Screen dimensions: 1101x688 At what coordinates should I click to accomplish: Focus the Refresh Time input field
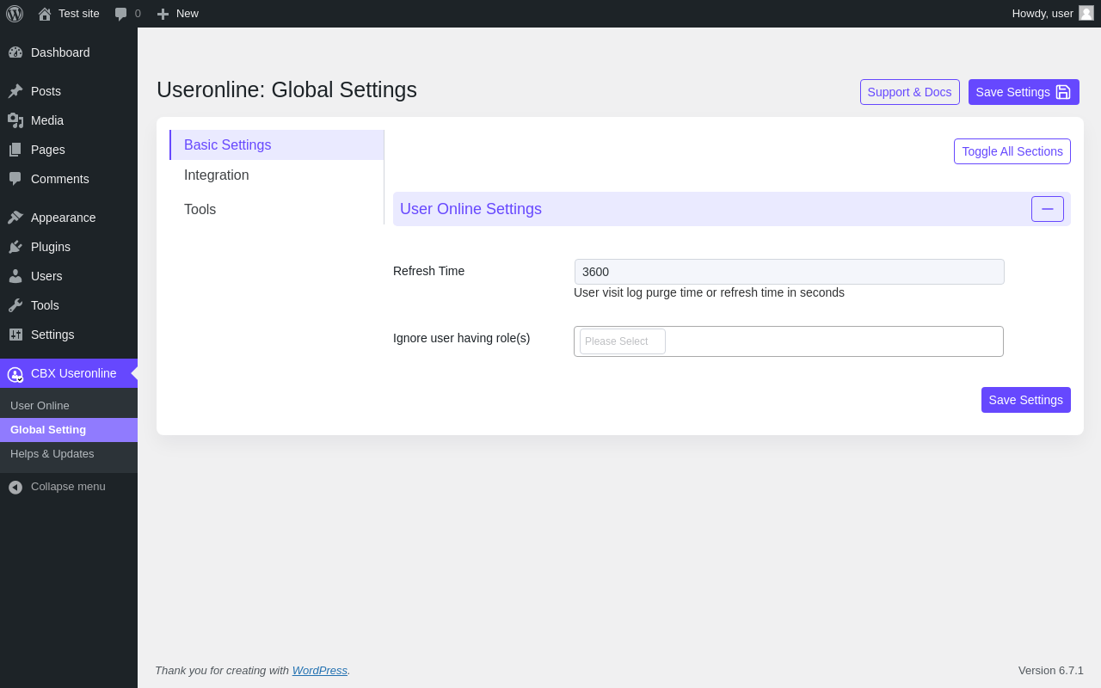pos(790,272)
